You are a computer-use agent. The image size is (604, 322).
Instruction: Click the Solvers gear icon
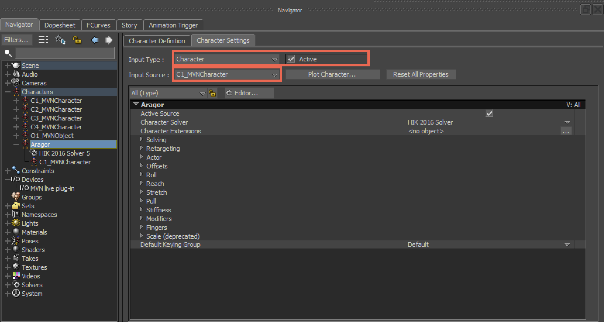[x=16, y=285]
